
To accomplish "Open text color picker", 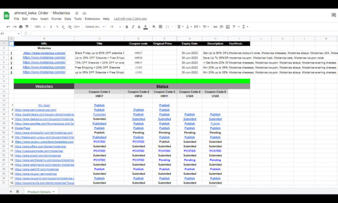I will pos(146,27).
